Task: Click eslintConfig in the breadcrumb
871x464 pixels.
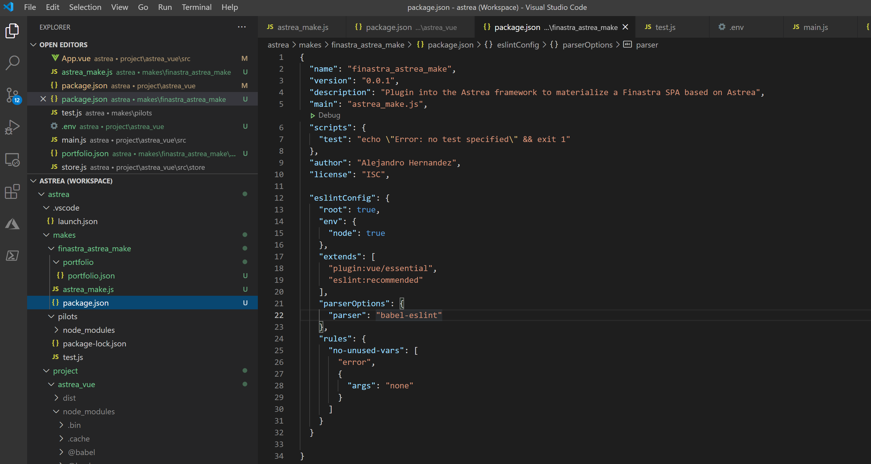Action: coord(517,45)
